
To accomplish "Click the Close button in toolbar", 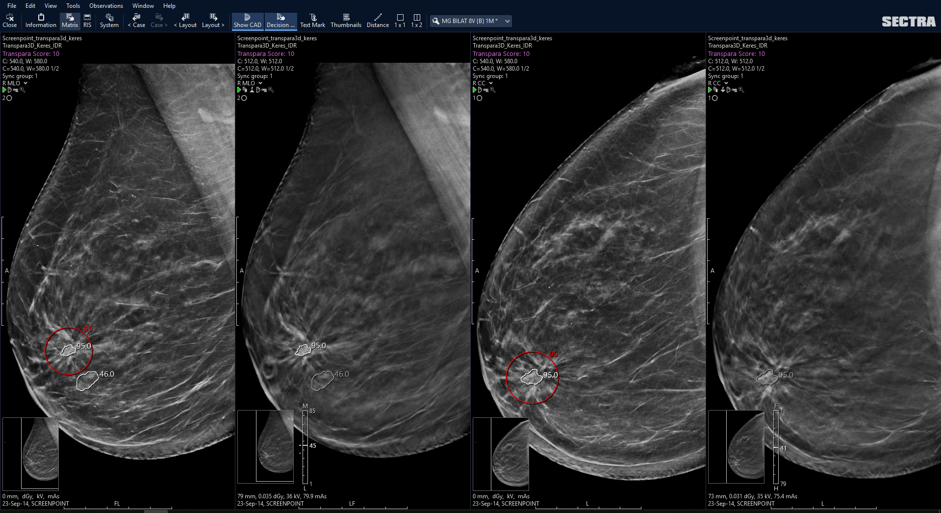I will tap(9, 21).
